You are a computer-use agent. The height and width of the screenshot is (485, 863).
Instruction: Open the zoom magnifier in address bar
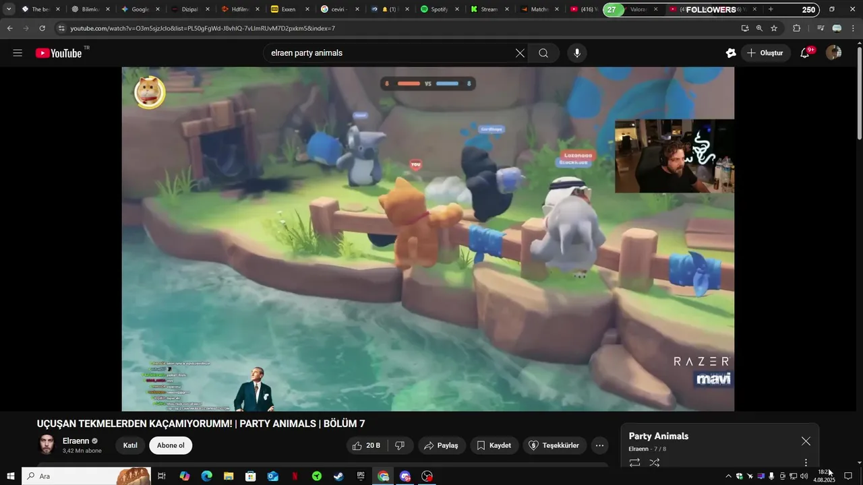[x=759, y=28]
